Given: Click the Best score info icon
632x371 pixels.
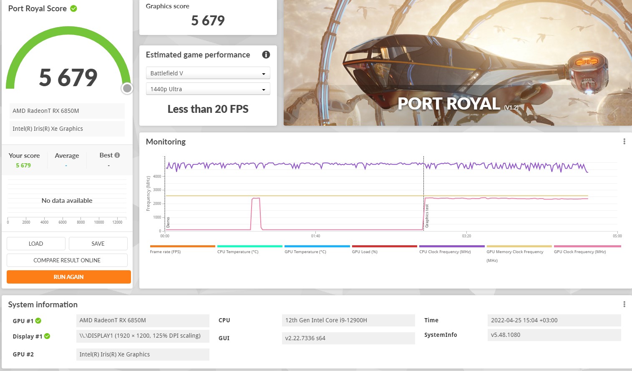Looking at the screenshot, I should tap(117, 155).
